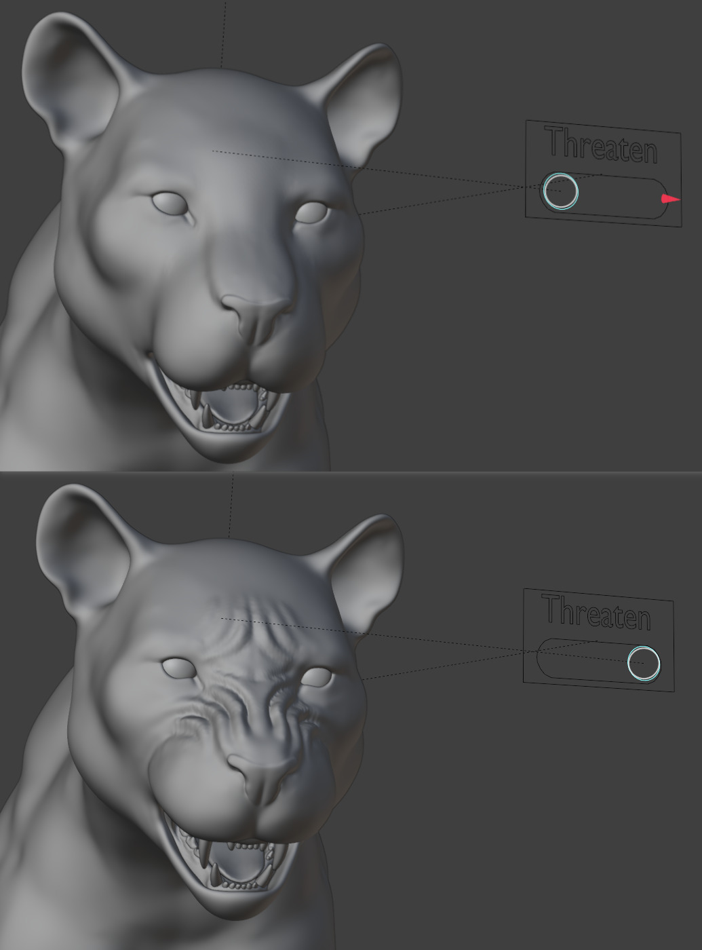Image resolution: width=702 pixels, height=950 pixels.
Task: Click the slider track in bottom Threaten control
Action: 598,660
